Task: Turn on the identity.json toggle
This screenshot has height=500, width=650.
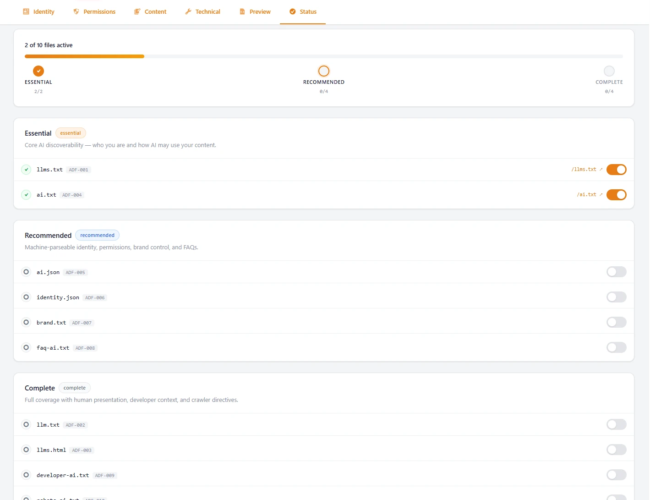Action: tap(617, 297)
